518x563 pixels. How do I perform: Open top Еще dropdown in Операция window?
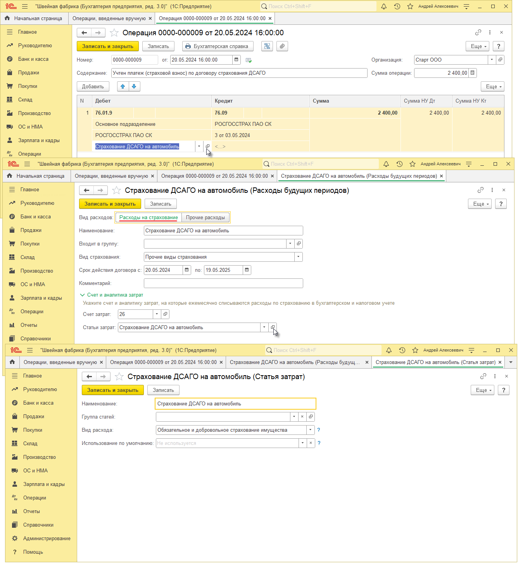pos(477,46)
